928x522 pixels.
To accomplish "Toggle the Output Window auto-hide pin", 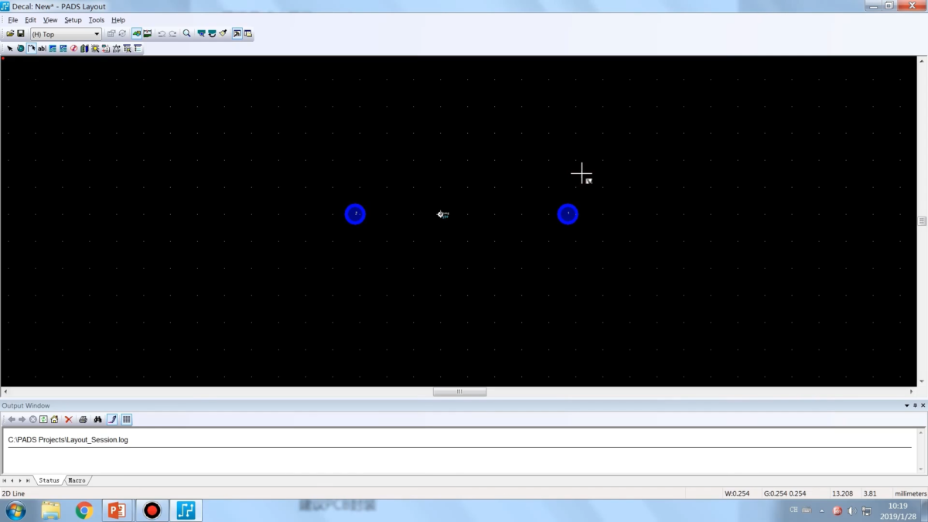I will (x=915, y=405).
